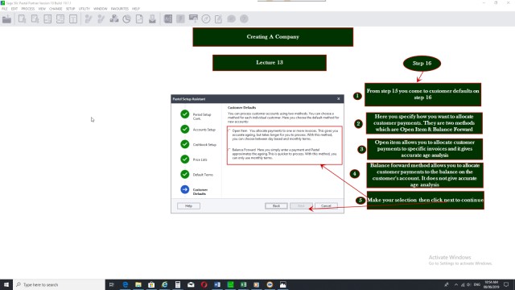Click the taskbar clock and date

tap(492, 284)
